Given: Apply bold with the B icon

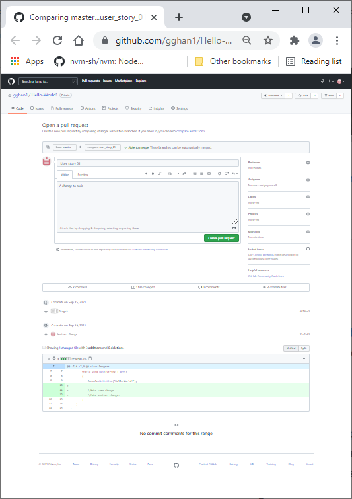Looking at the screenshot, I should 153,174.
